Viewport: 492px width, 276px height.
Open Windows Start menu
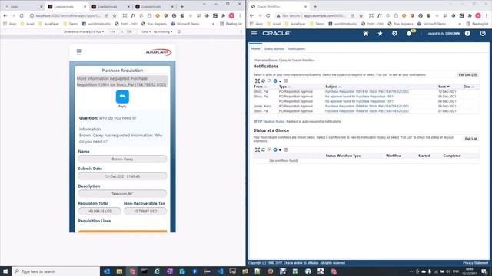coord(5,271)
